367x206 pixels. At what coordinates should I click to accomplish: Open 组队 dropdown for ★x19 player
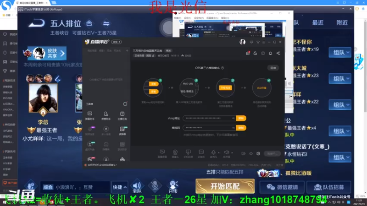(x=340, y=53)
